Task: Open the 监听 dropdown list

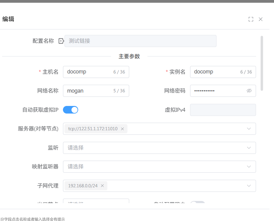Action: pos(249,148)
